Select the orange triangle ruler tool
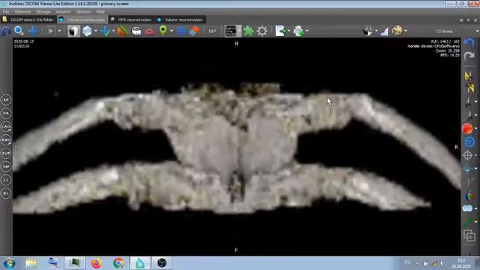 tap(122, 31)
